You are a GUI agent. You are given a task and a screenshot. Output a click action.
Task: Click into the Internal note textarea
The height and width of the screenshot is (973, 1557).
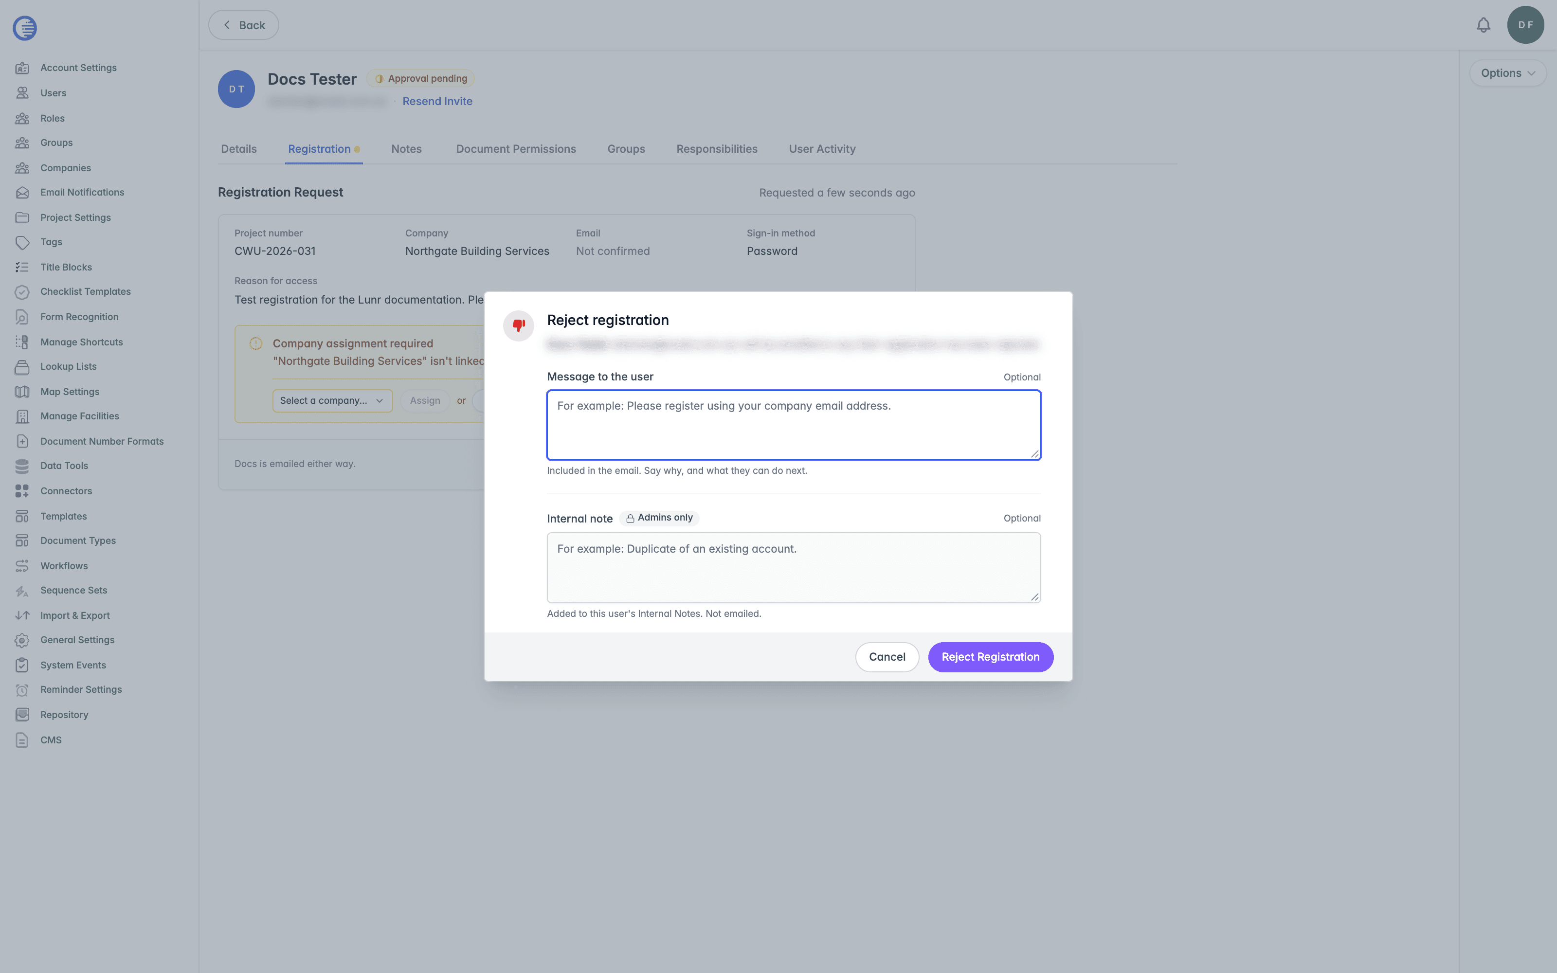click(x=793, y=568)
